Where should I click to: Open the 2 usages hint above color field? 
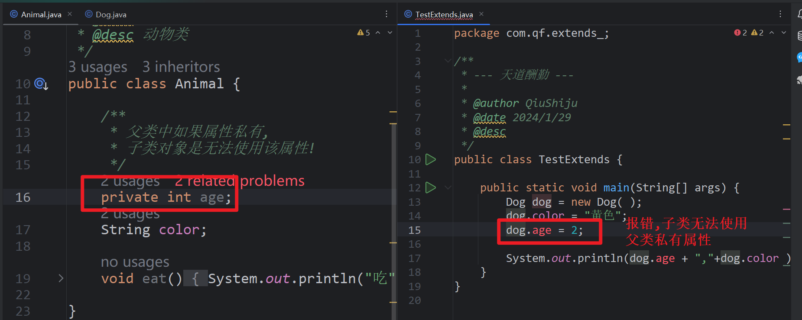coord(130,214)
